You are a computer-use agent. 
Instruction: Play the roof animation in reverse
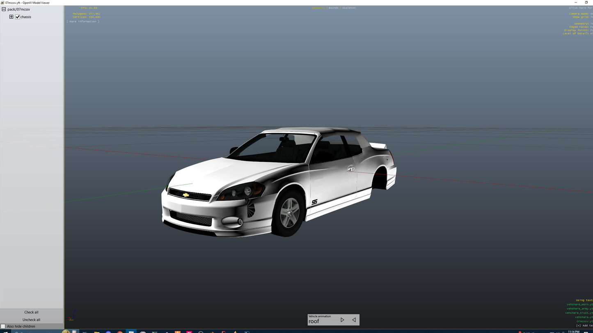354,320
